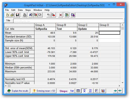
Task: Create a new file with toolbar icon
Action: [7, 15]
